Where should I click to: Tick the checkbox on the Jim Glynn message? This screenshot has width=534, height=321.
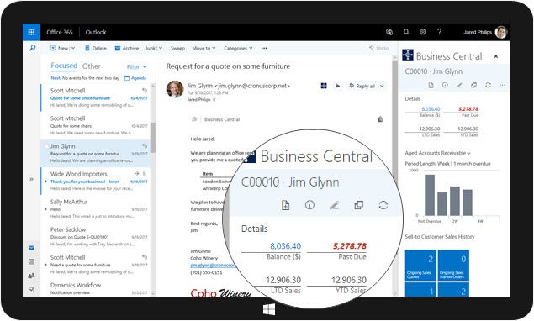coord(46,146)
